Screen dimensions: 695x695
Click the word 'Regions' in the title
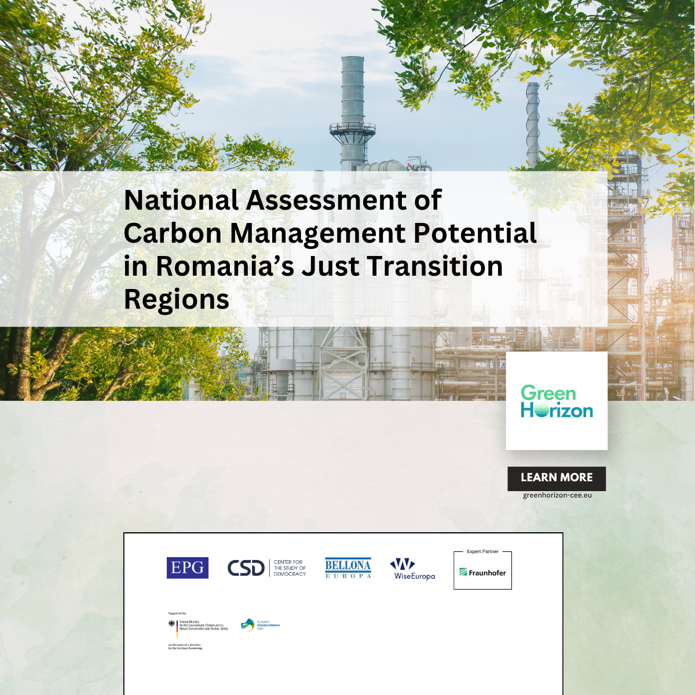pyautogui.click(x=177, y=300)
